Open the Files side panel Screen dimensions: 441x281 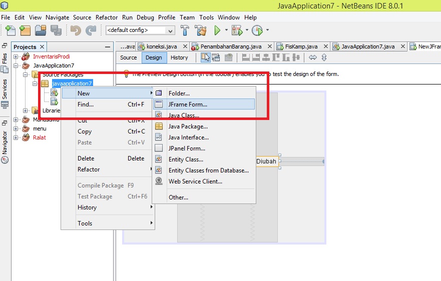[x=5, y=62]
